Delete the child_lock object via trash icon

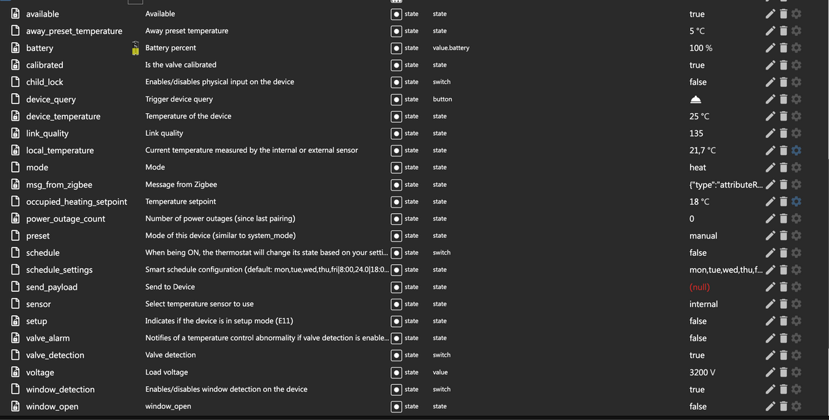click(x=783, y=82)
